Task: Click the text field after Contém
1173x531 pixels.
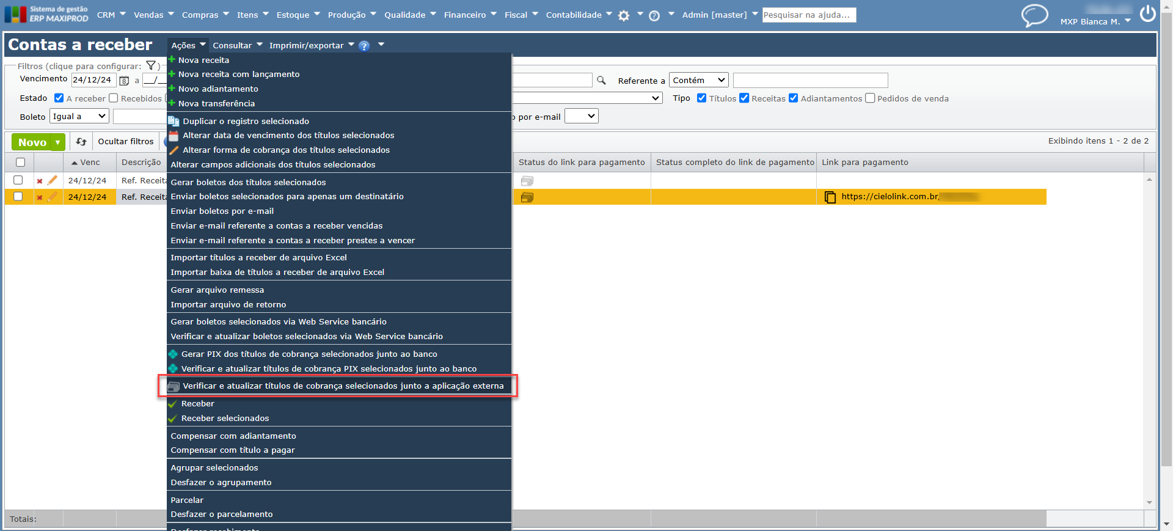Action: pyautogui.click(x=810, y=80)
